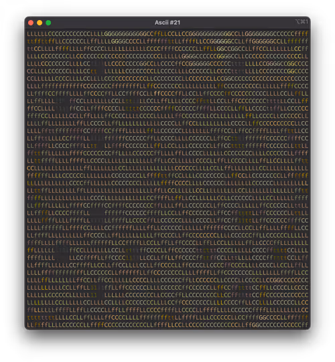The width and height of the screenshot is (335, 362).
Task: Click the green zoom window button
Action: coord(48,23)
